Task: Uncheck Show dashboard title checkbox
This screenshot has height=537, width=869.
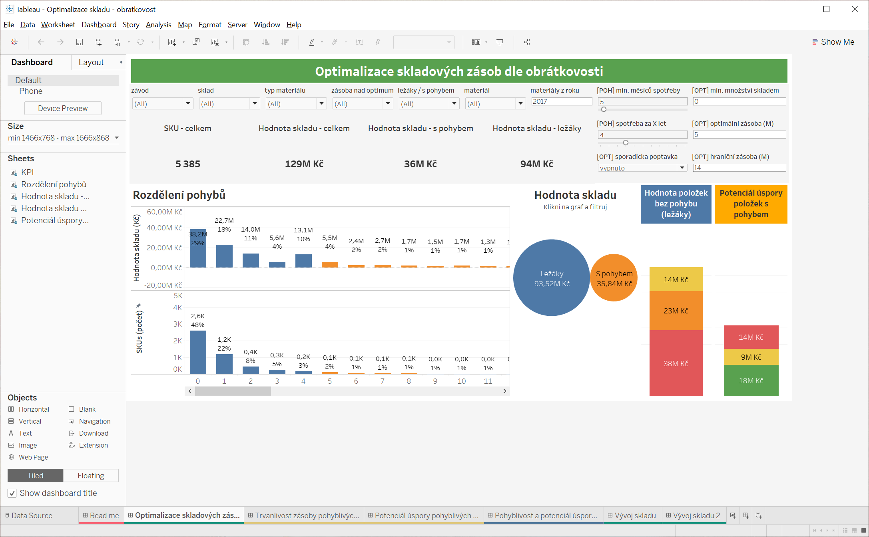Action: coord(12,493)
